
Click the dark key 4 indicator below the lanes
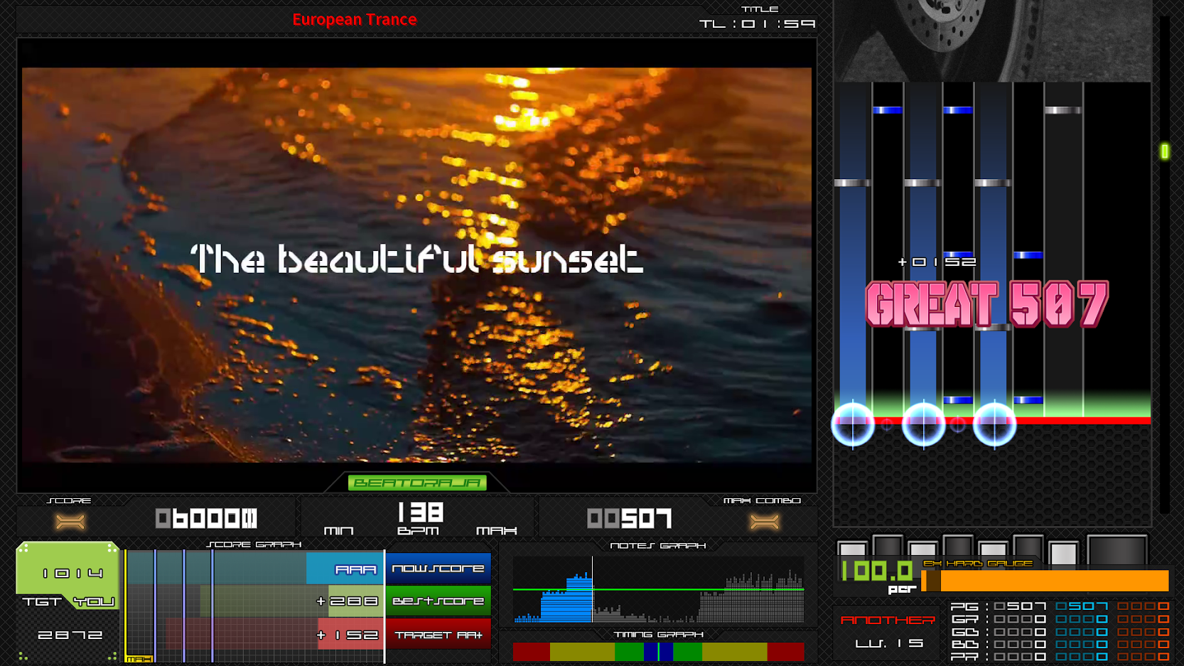click(x=958, y=545)
